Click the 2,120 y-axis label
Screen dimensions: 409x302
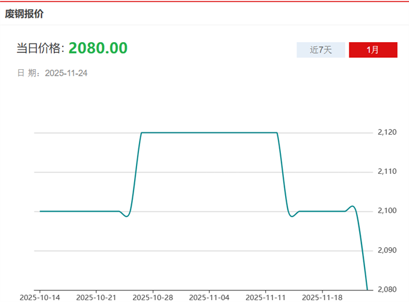tap(388, 132)
